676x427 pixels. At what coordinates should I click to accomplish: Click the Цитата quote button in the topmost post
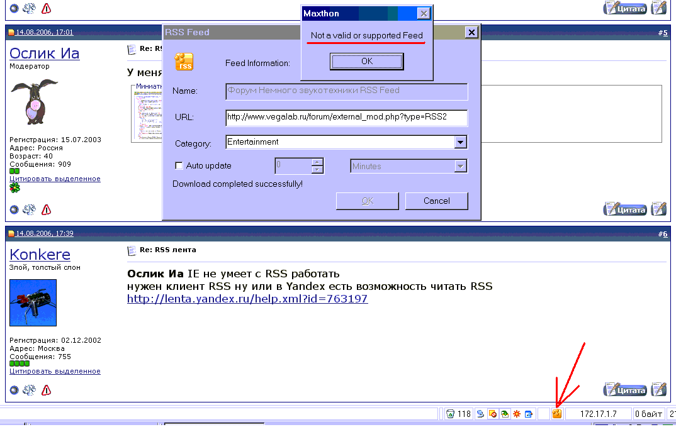pos(625,8)
